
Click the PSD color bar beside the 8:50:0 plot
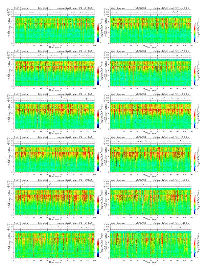coord(195,119)
